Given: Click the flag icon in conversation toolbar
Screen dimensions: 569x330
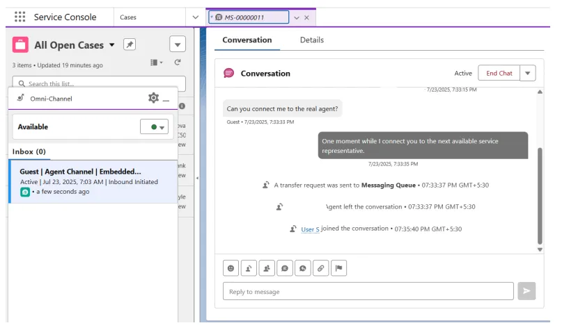Looking at the screenshot, I should pos(338,268).
